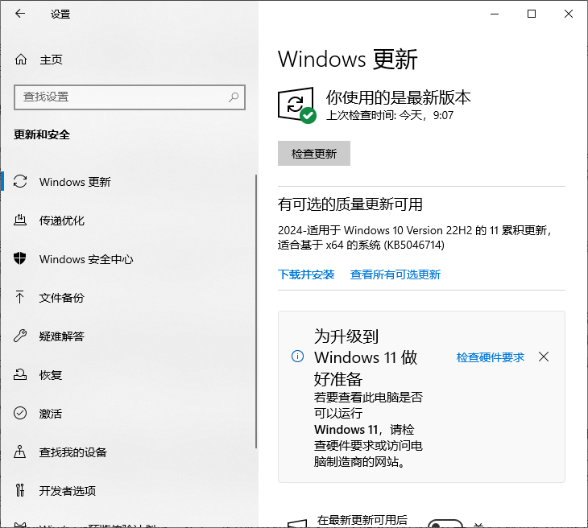Click the home icon beside 主页

point(21,60)
